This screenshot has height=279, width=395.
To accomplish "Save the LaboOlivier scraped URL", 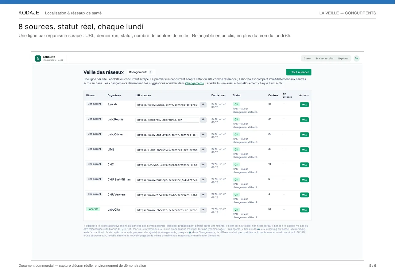I will pyautogui.click(x=203, y=135).
